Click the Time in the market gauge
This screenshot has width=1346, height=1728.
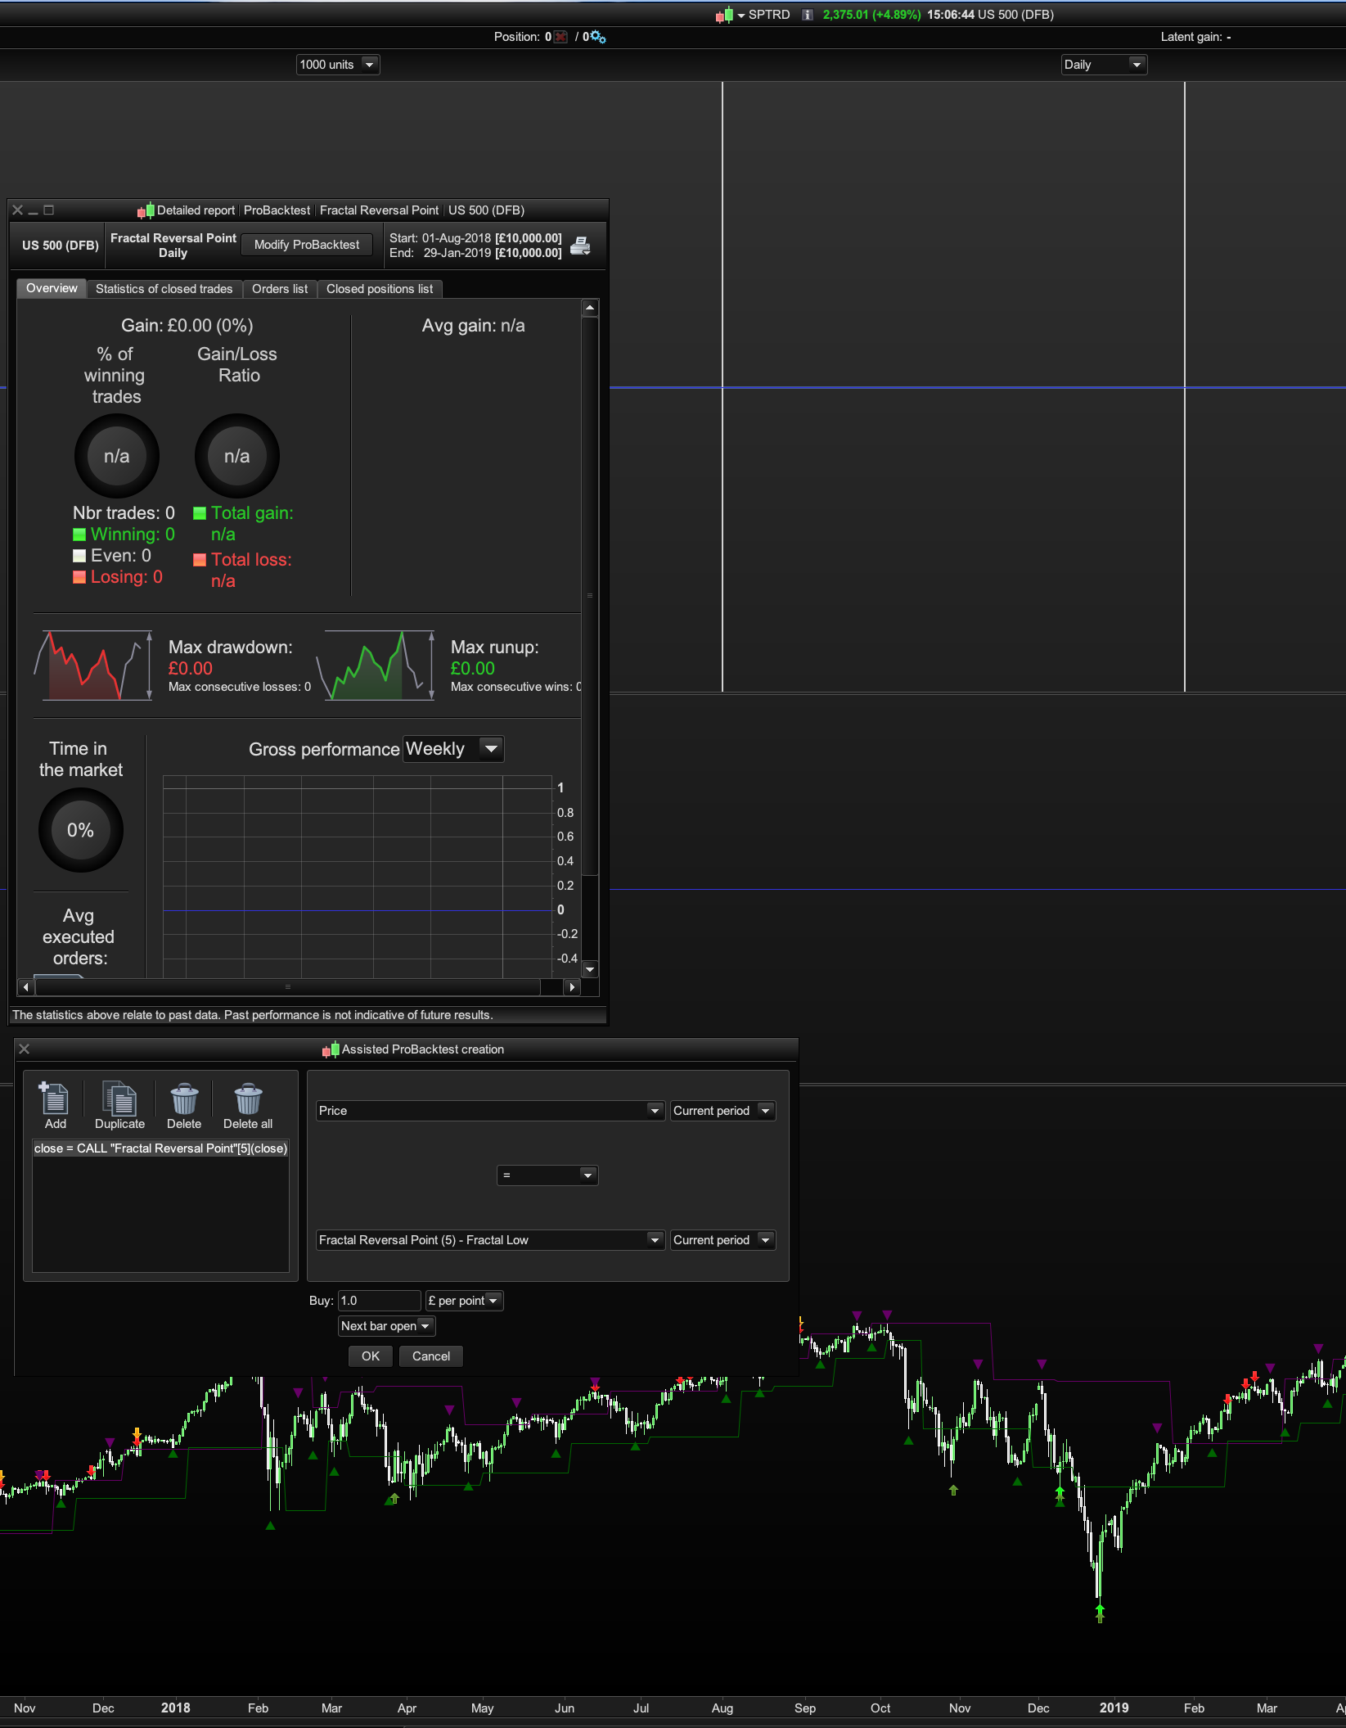pyautogui.click(x=80, y=830)
